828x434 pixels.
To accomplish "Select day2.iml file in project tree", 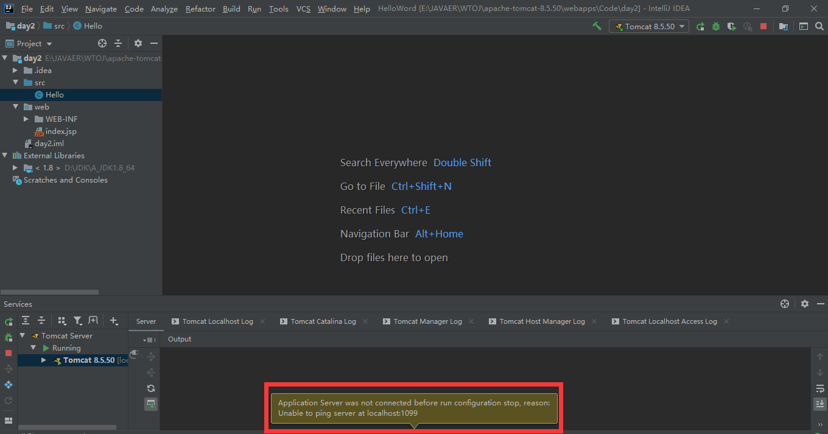I will 44,144.
